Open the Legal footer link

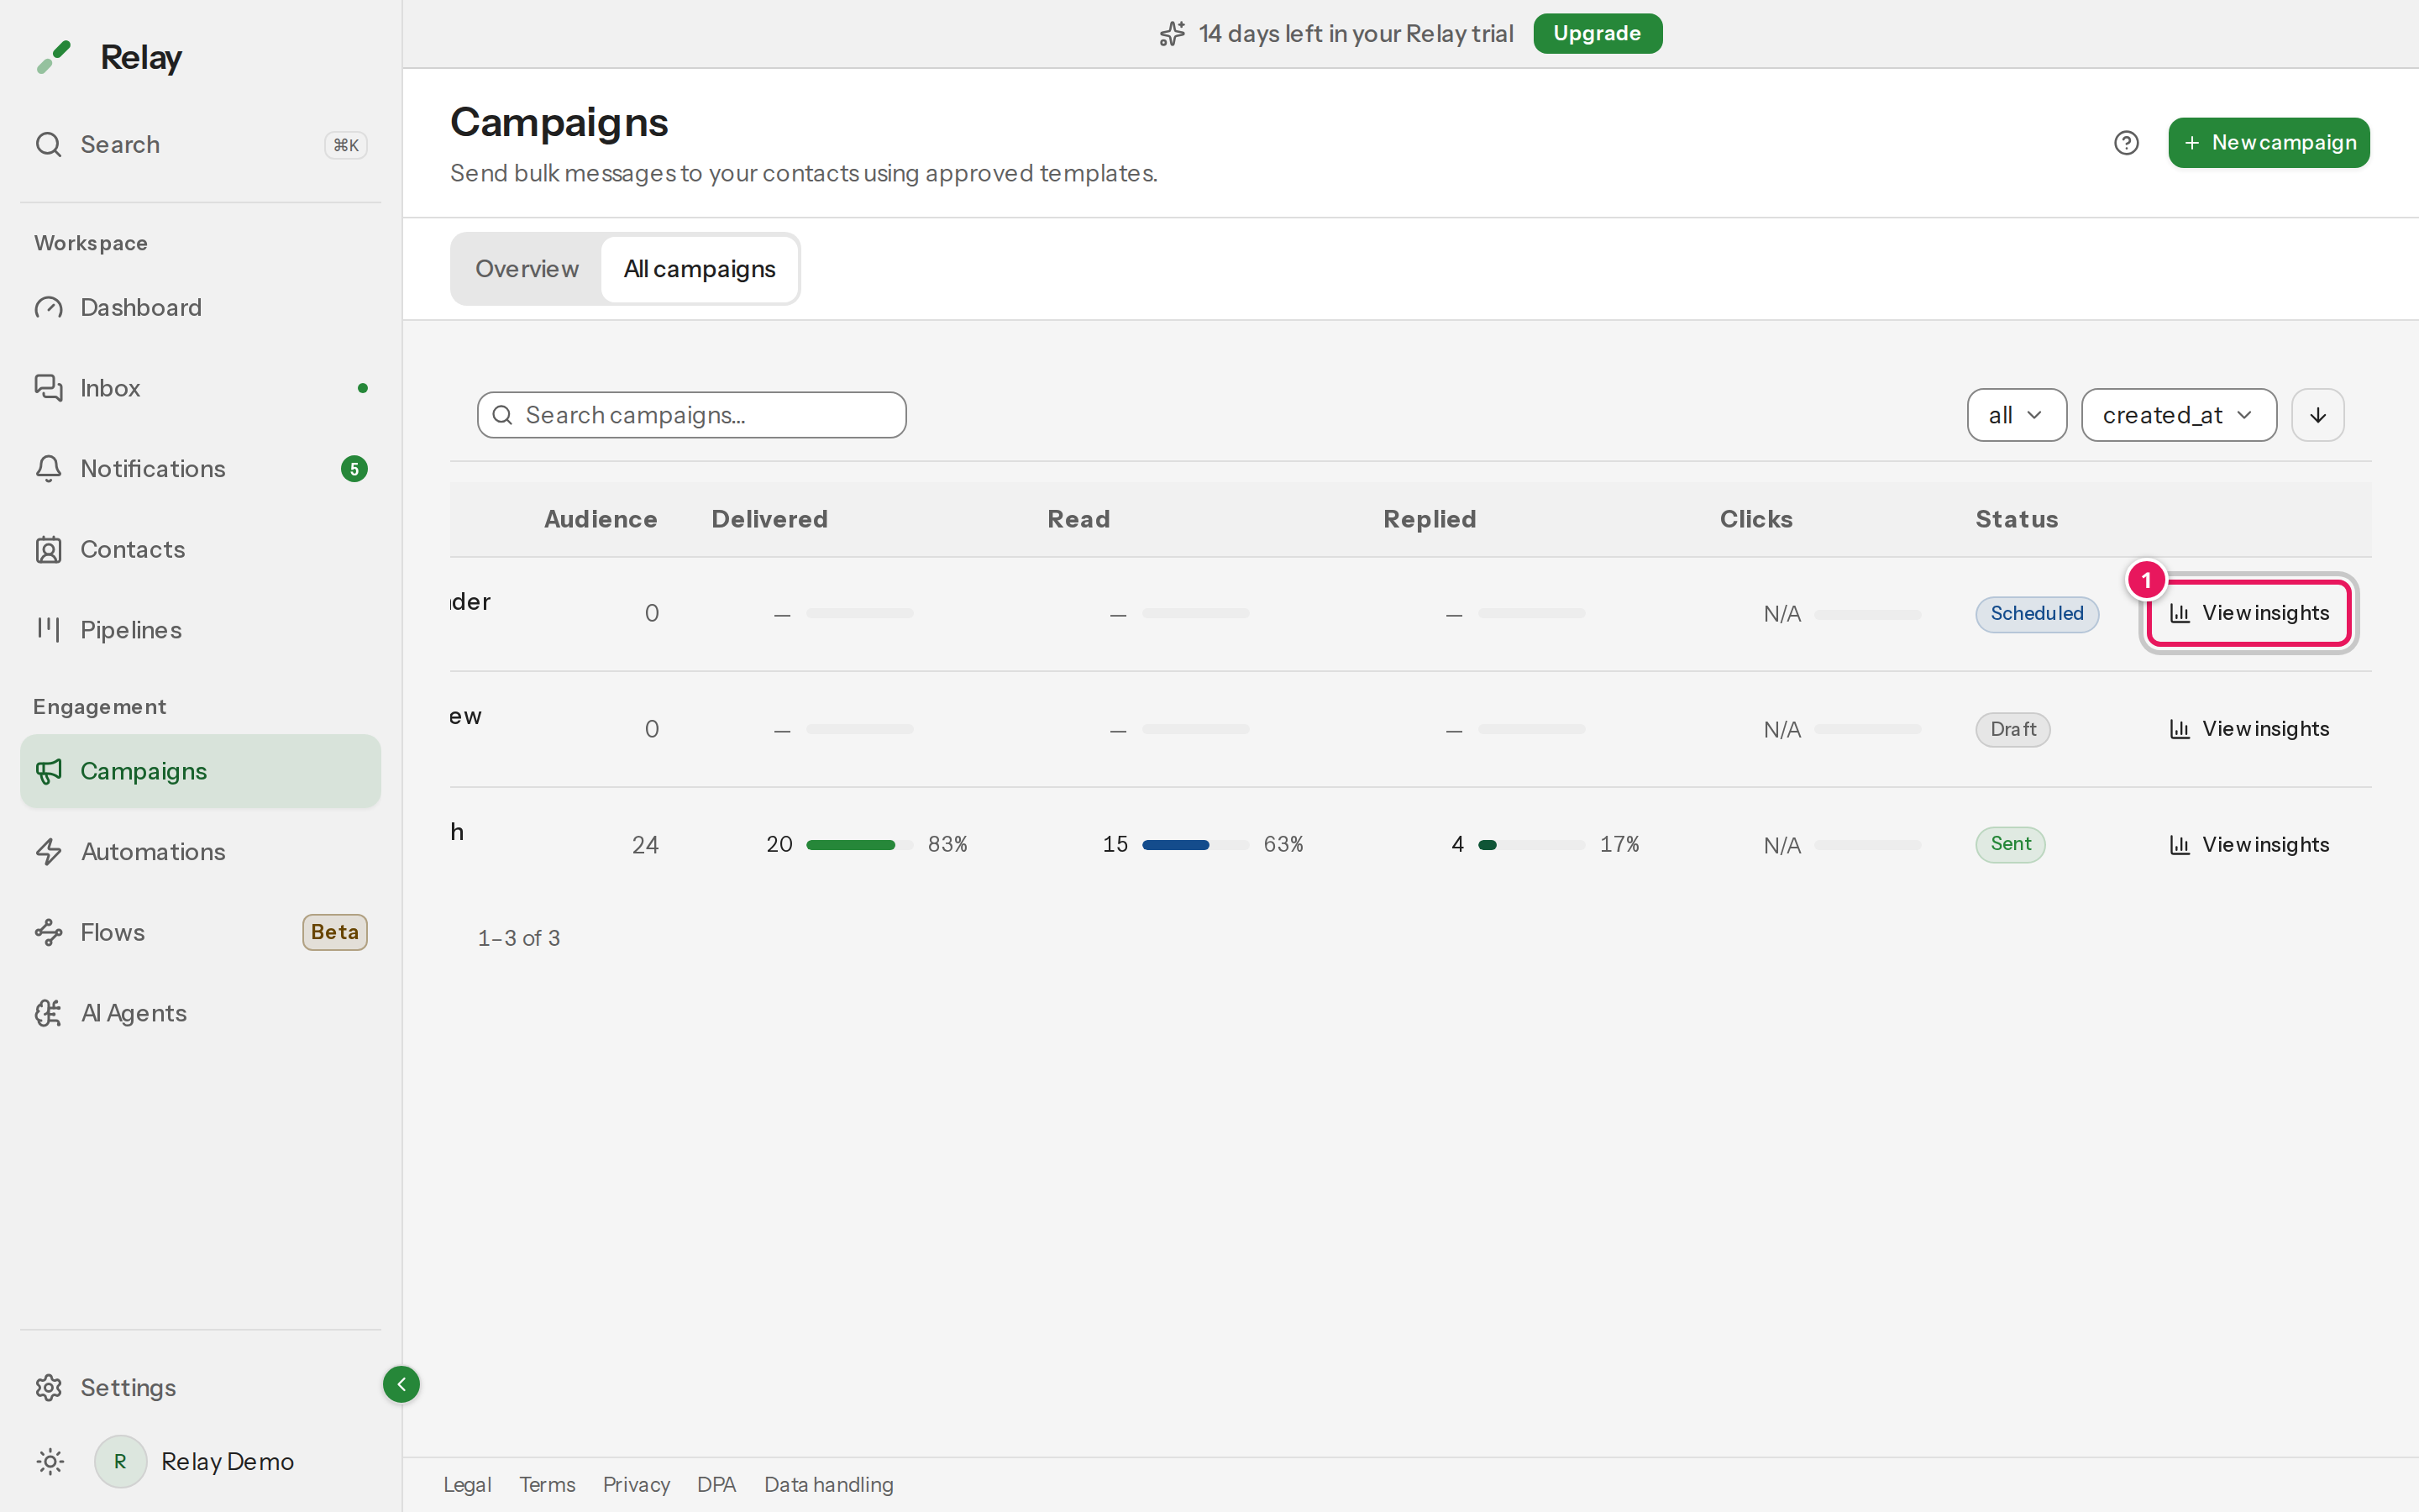(467, 1485)
